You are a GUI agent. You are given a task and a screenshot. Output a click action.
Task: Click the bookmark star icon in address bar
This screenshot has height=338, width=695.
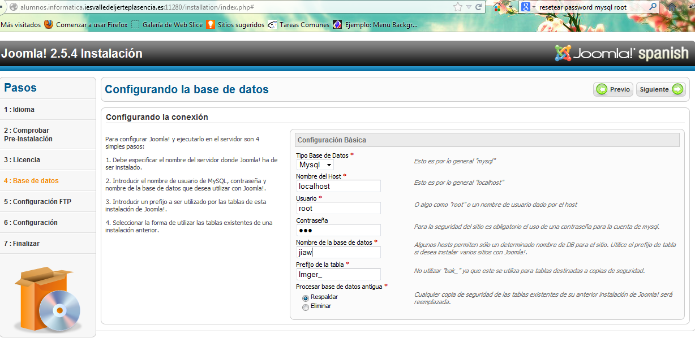tap(458, 7)
